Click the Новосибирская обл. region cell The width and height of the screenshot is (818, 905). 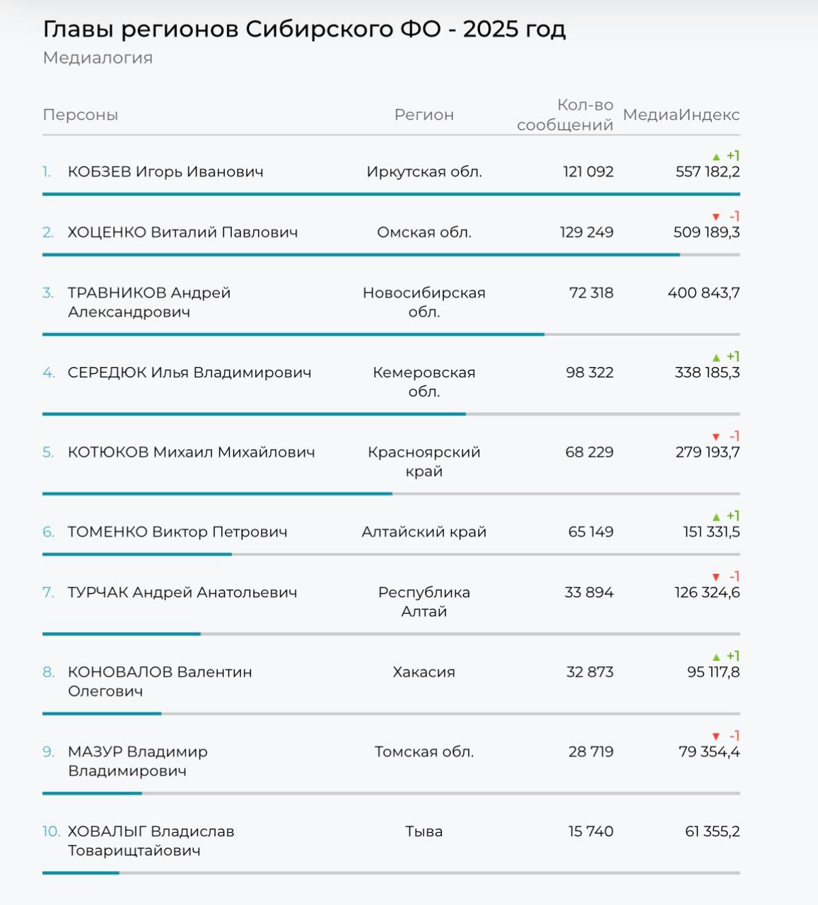pyautogui.click(x=423, y=302)
